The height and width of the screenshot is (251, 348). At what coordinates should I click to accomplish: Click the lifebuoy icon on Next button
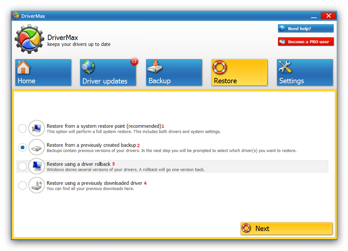246,228
